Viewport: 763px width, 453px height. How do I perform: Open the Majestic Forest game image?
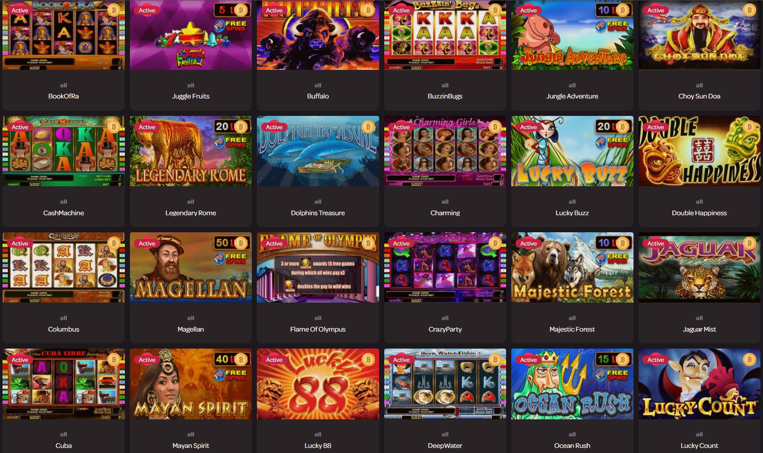[x=572, y=268]
